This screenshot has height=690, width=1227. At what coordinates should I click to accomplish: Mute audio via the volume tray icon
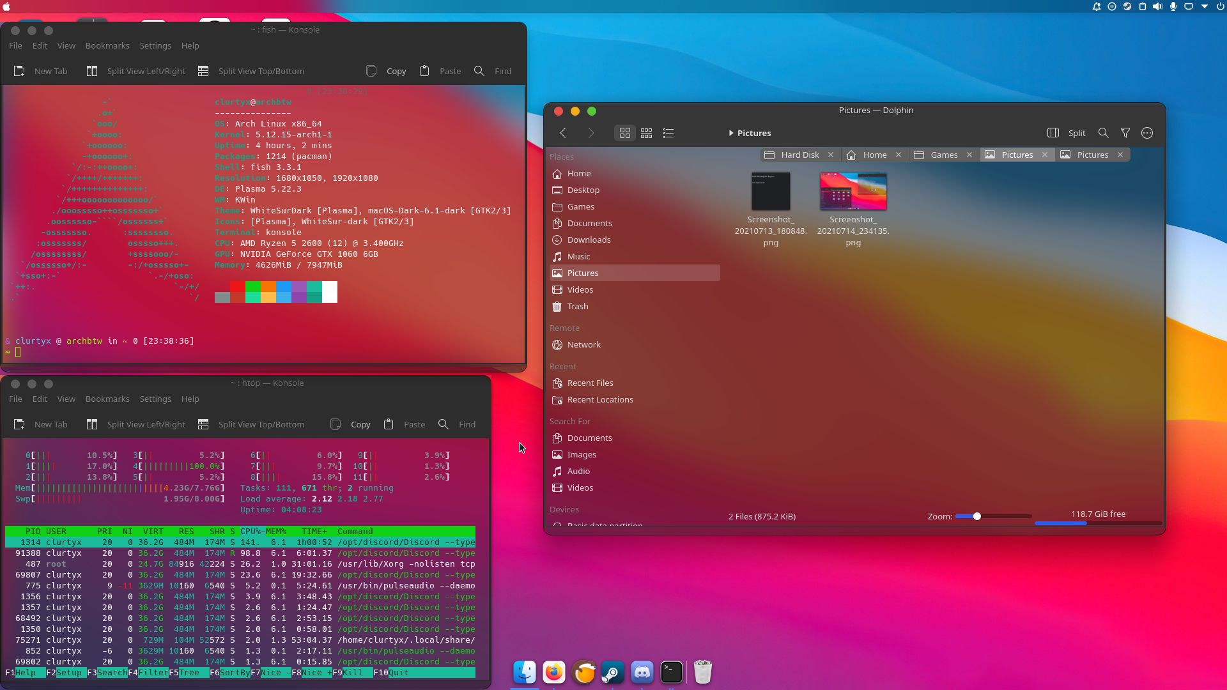(x=1158, y=6)
